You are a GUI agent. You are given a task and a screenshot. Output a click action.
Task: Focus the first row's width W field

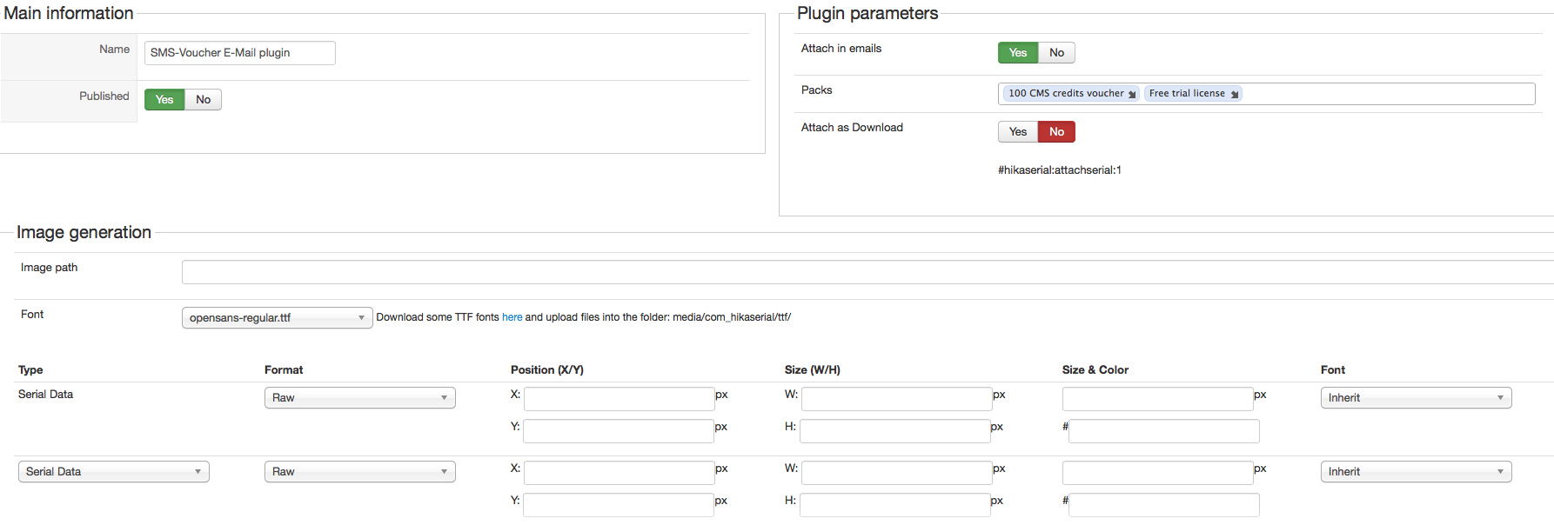[896, 399]
